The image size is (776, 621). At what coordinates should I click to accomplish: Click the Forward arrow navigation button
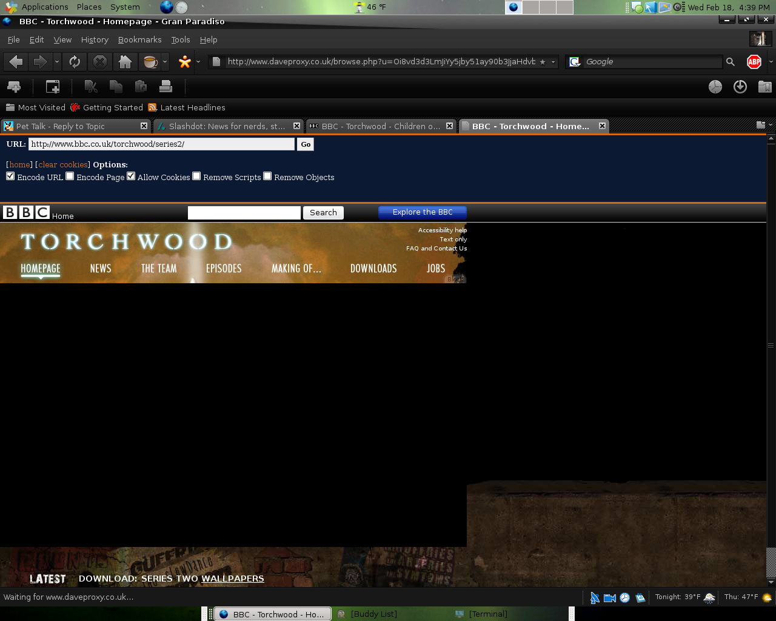coord(40,62)
